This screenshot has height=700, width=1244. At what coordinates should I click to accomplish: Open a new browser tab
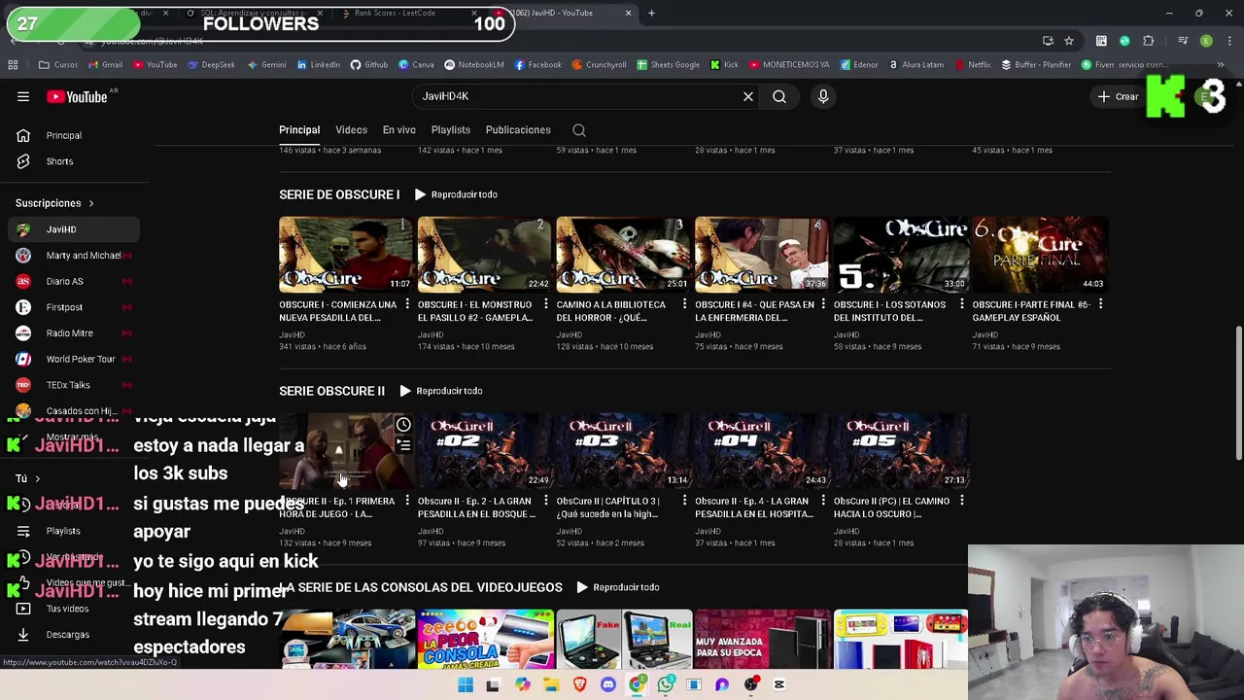click(x=651, y=13)
